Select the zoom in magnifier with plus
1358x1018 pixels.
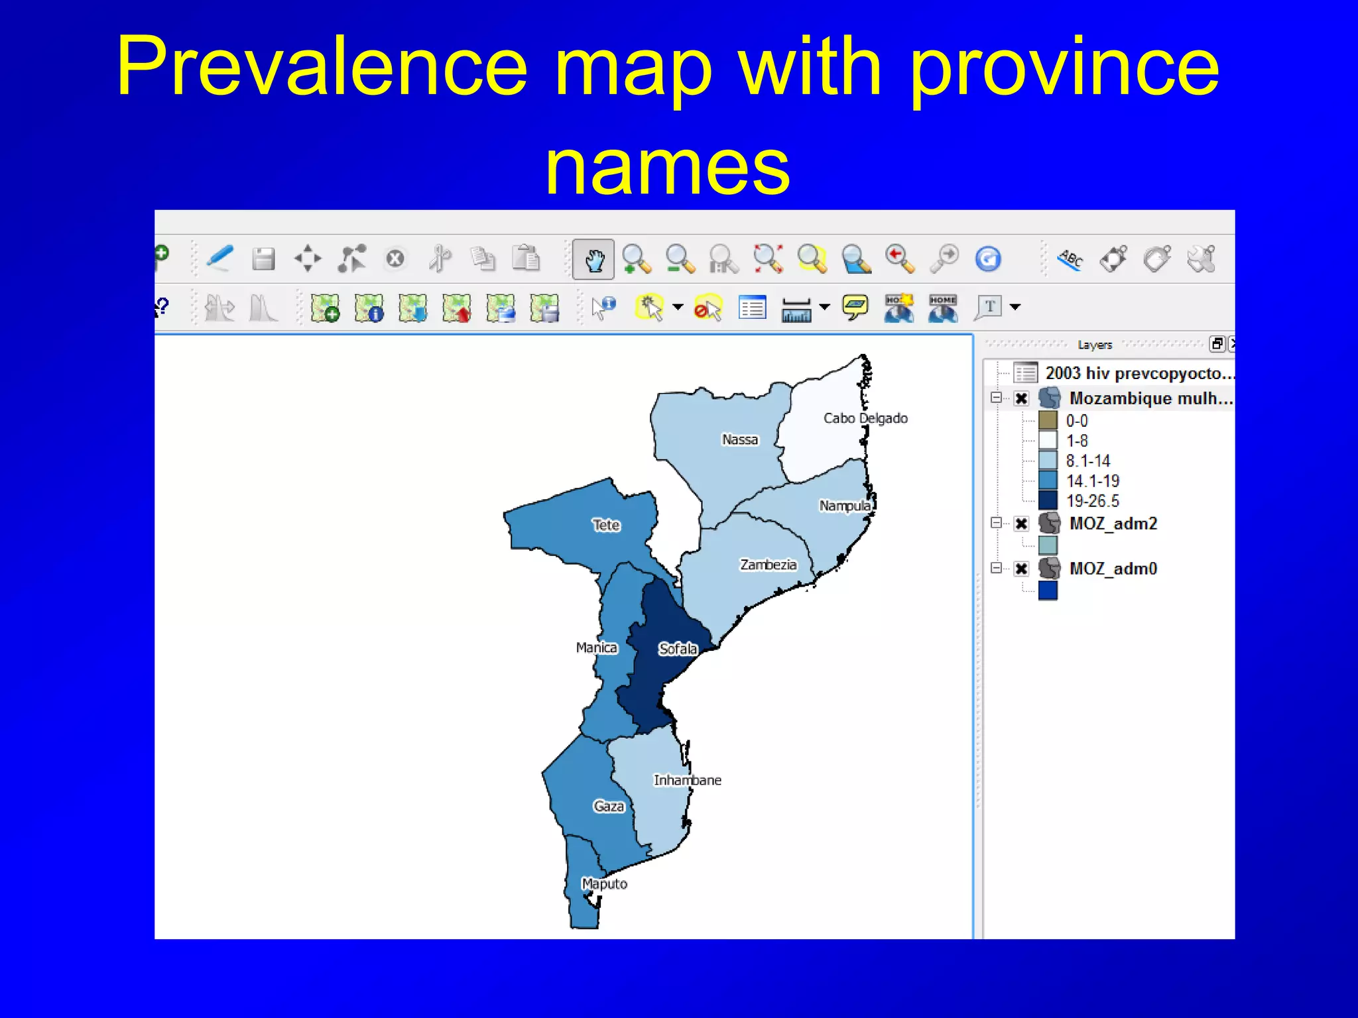pyautogui.click(x=636, y=258)
